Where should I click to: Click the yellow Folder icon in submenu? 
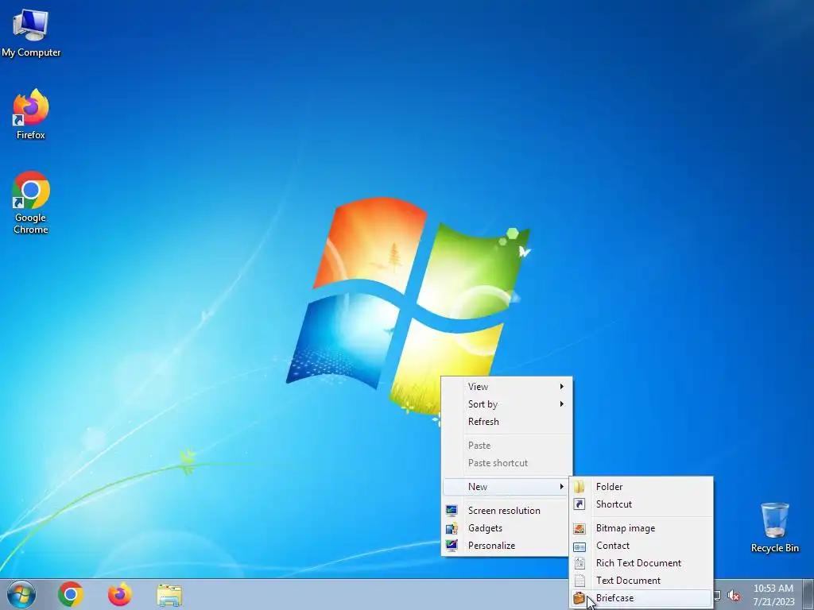579,487
